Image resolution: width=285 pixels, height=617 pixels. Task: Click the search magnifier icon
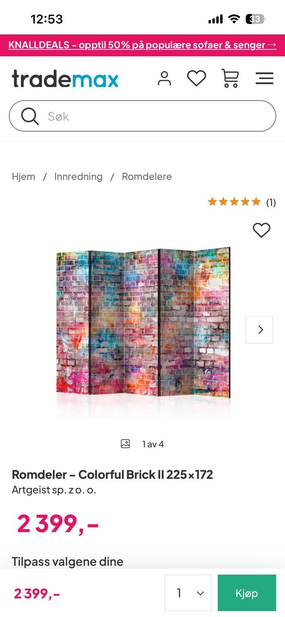(30, 116)
